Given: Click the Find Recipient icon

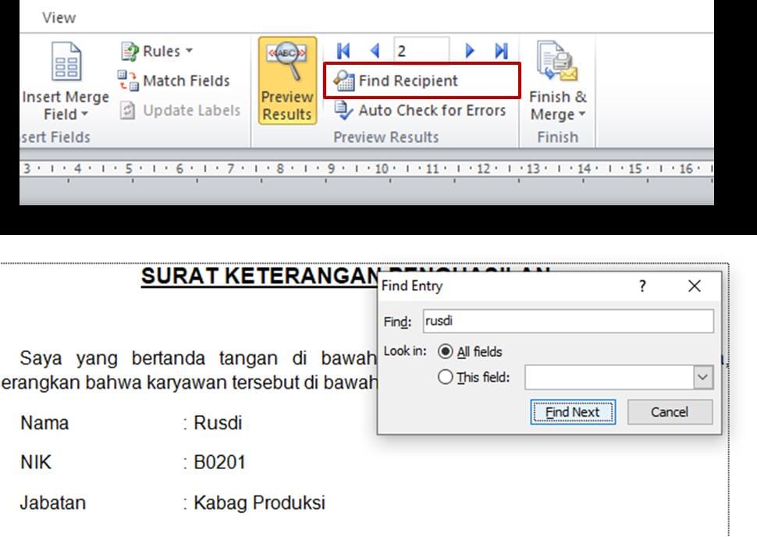Looking at the screenshot, I should coord(344,80).
